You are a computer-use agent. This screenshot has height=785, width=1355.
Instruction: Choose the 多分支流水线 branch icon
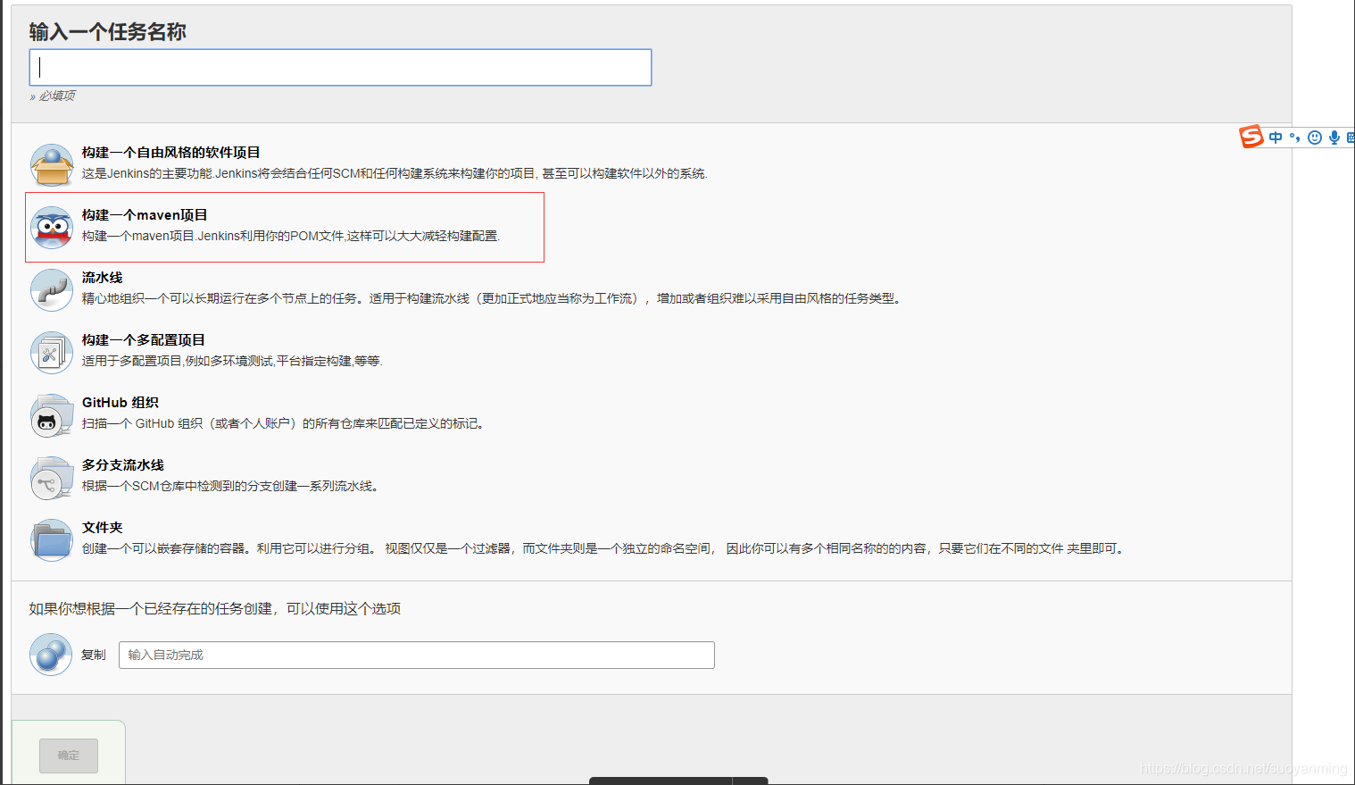pyautogui.click(x=52, y=478)
